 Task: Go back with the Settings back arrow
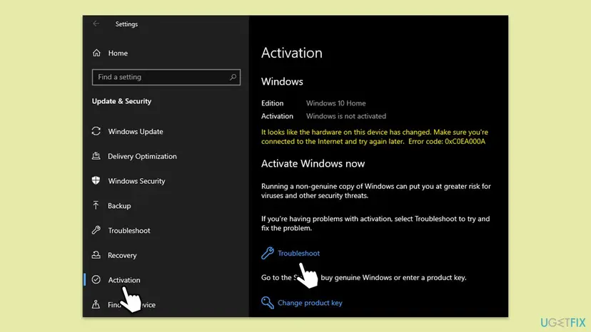coord(96,24)
